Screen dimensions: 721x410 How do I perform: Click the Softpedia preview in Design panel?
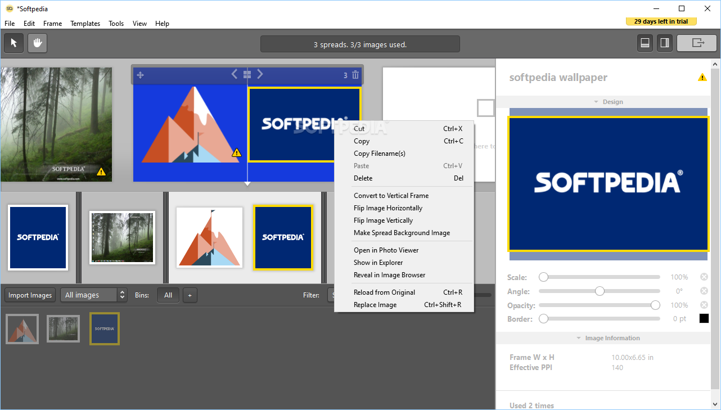608,183
